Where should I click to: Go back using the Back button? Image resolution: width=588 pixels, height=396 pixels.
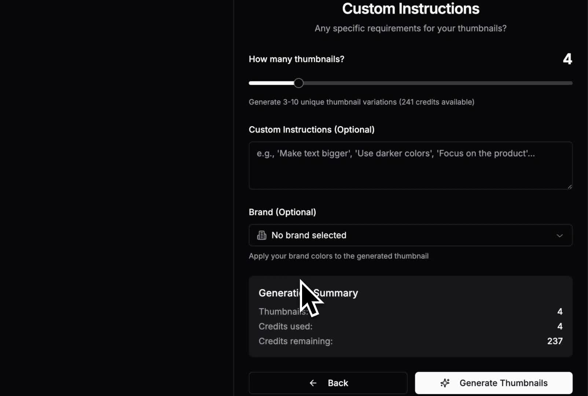coord(328,383)
